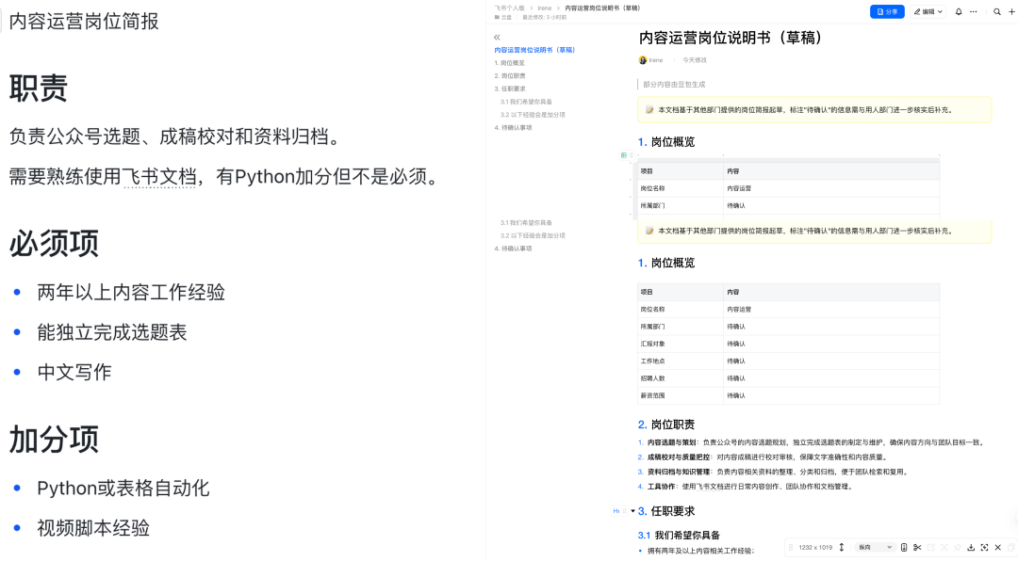This screenshot has width=1018, height=561.
Task: Open the three-dot more options menu
Action: coord(973,11)
